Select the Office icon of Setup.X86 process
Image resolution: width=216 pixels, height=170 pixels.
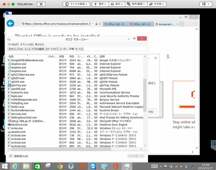pos(9,121)
